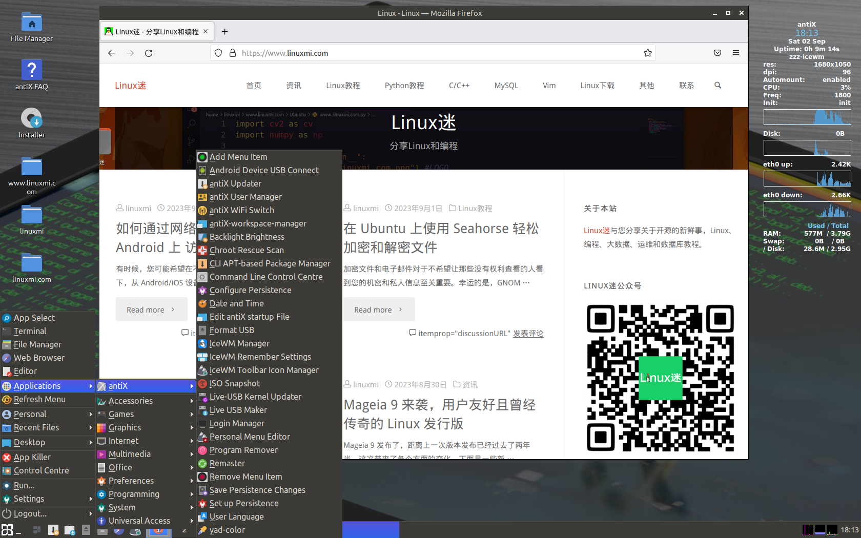The width and height of the screenshot is (861, 538).
Task: Bookmark this page with the star icon
Action: point(648,53)
